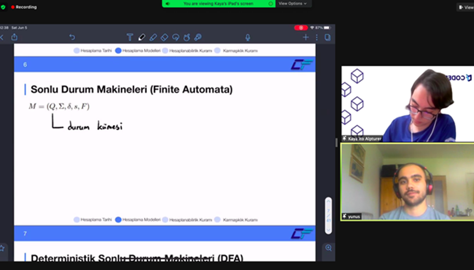Click slide number 6 label
This screenshot has height=270, width=474.
(25, 64)
